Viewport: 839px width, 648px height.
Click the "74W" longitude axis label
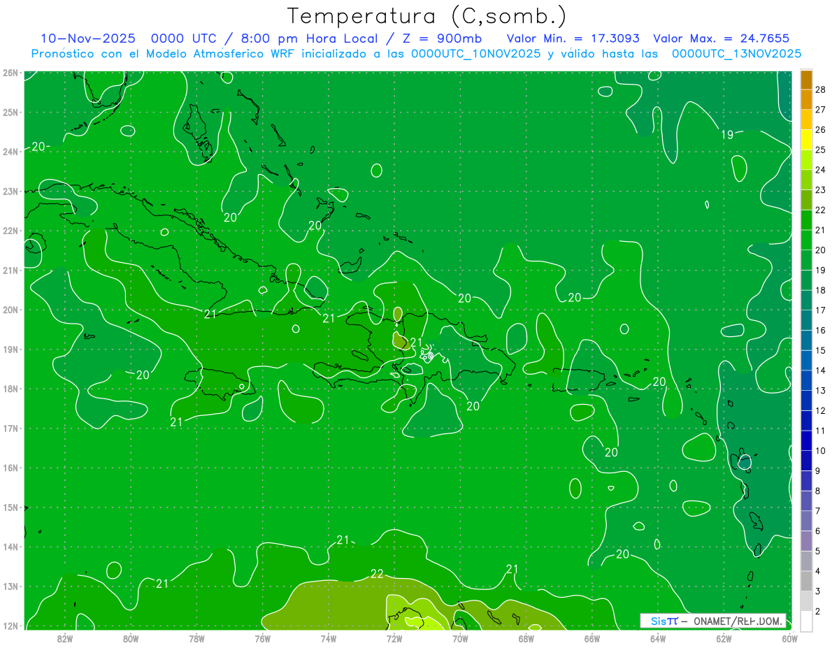(329, 638)
